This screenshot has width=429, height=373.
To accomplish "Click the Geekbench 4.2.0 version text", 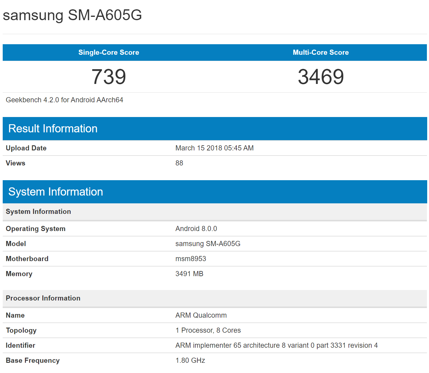I will pos(64,100).
